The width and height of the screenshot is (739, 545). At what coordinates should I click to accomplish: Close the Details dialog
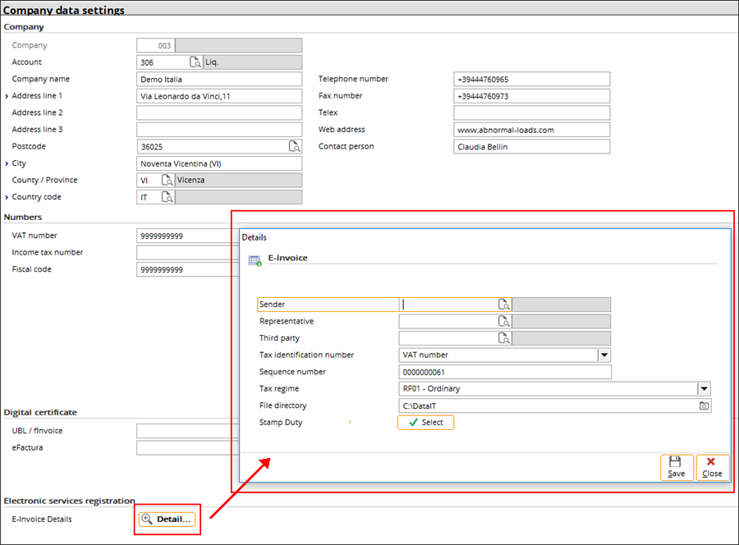click(712, 467)
